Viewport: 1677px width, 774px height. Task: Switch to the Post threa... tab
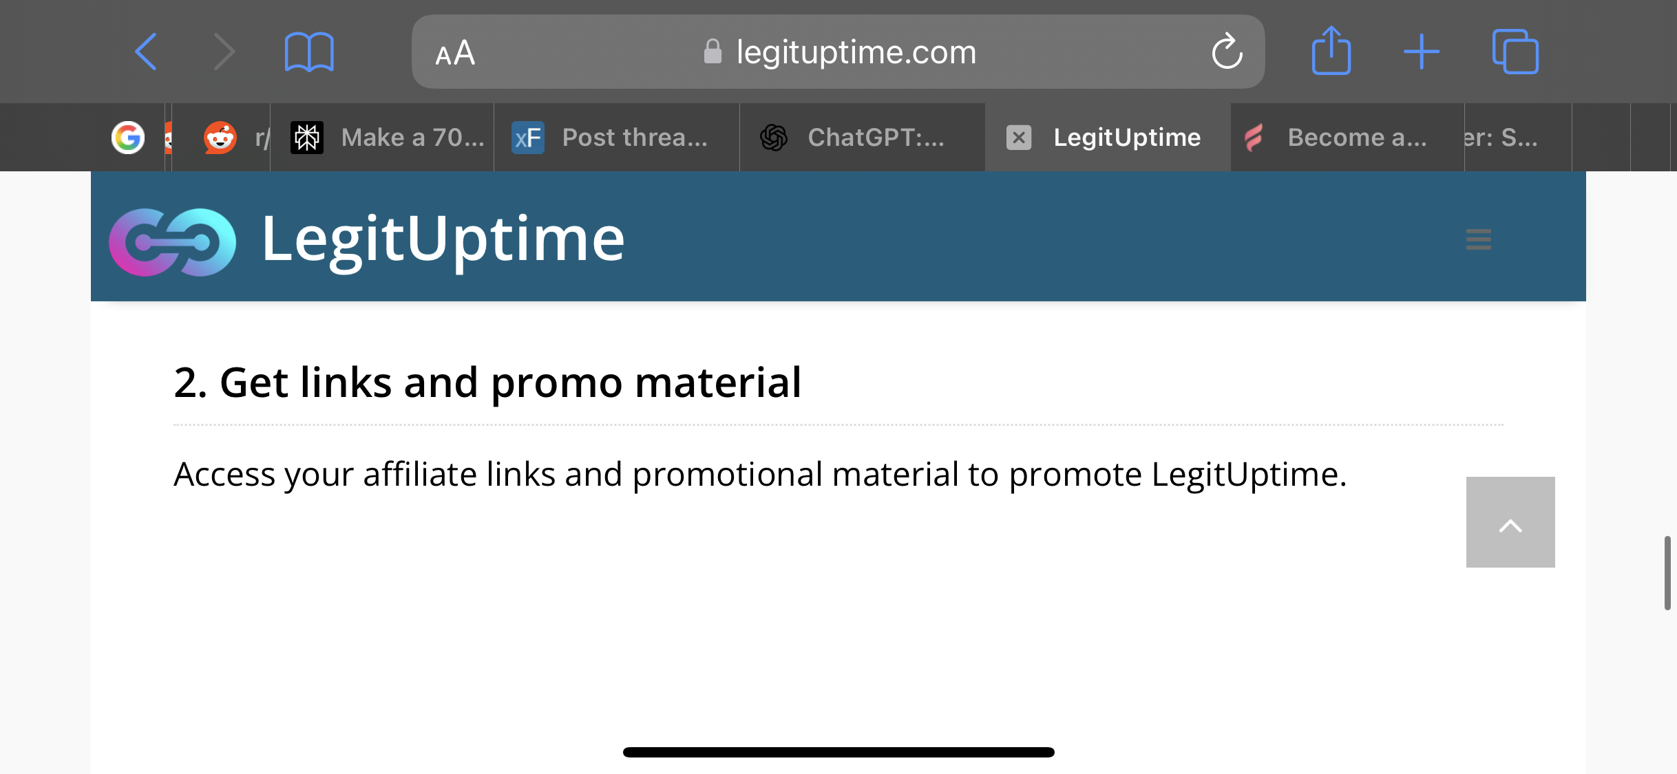click(x=617, y=138)
